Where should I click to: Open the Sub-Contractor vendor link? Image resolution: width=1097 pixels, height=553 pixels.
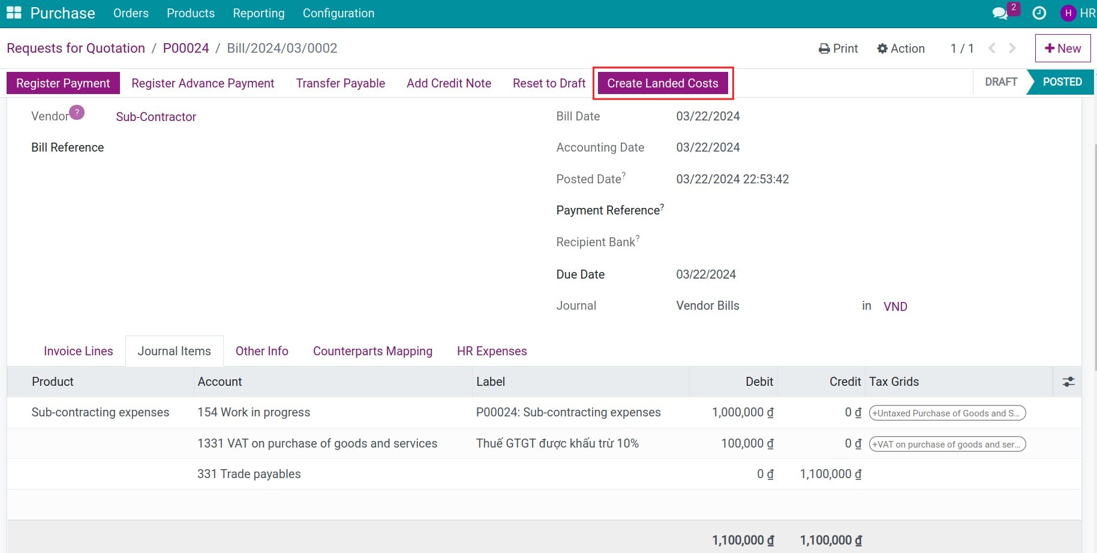[x=156, y=117]
